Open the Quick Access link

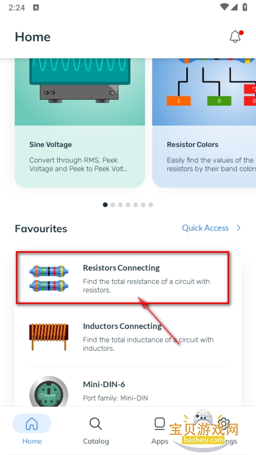tap(205, 228)
